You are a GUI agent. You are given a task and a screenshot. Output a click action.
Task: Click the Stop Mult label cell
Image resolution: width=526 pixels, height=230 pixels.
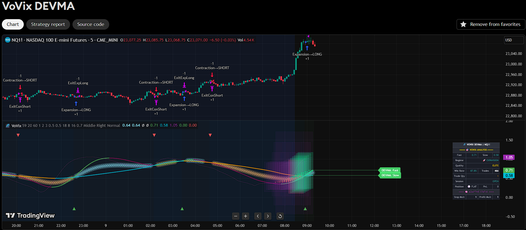[x=459, y=197]
